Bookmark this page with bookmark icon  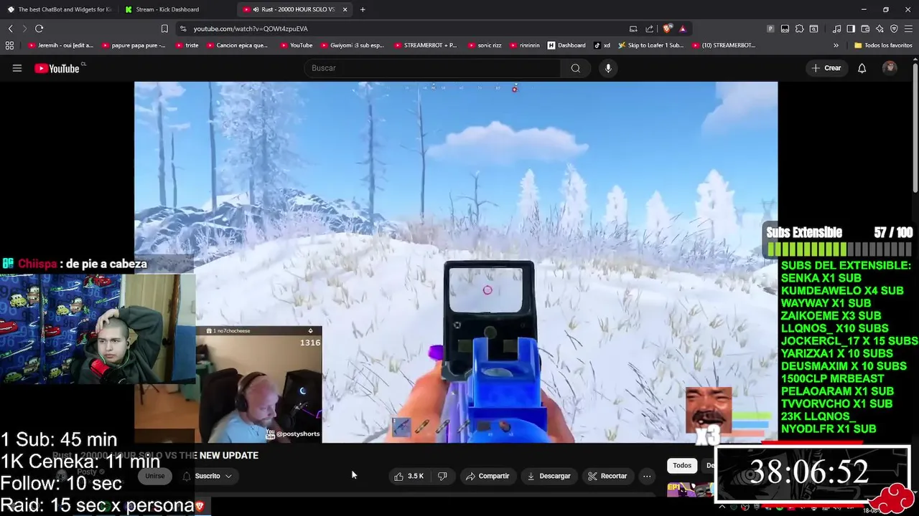click(164, 29)
